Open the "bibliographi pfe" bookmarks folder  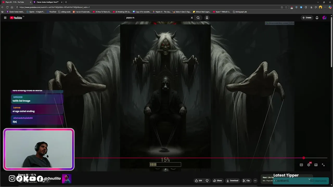pyautogui.click(x=240, y=12)
